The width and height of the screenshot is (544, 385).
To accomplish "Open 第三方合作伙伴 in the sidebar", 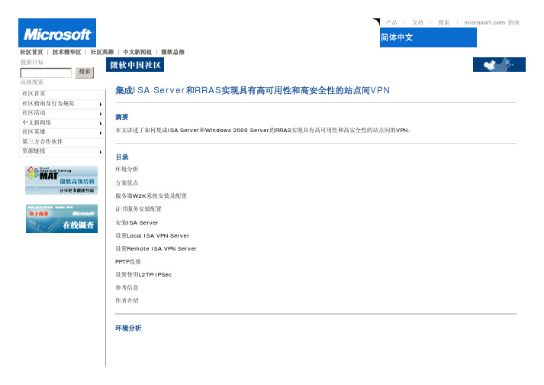I will pos(42,141).
